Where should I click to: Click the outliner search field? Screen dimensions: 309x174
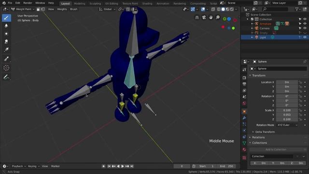275,9
